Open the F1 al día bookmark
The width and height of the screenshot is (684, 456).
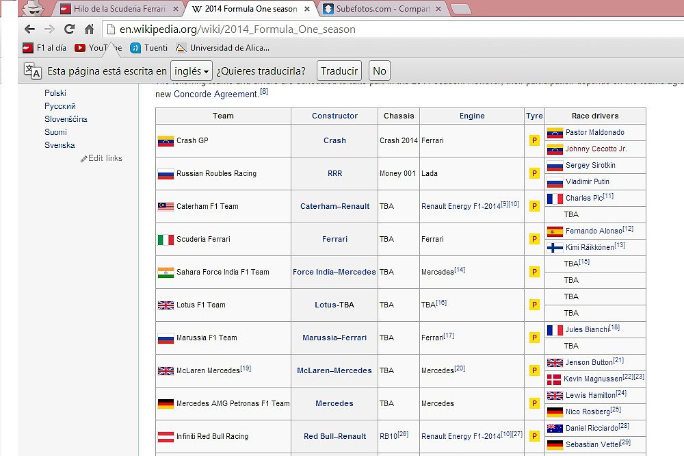[x=44, y=48]
